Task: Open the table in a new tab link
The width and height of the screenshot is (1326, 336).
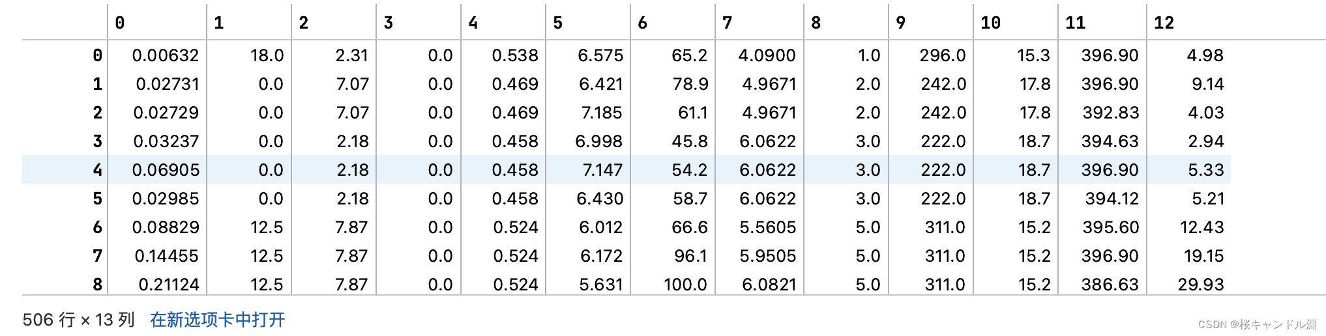Action: tap(218, 320)
